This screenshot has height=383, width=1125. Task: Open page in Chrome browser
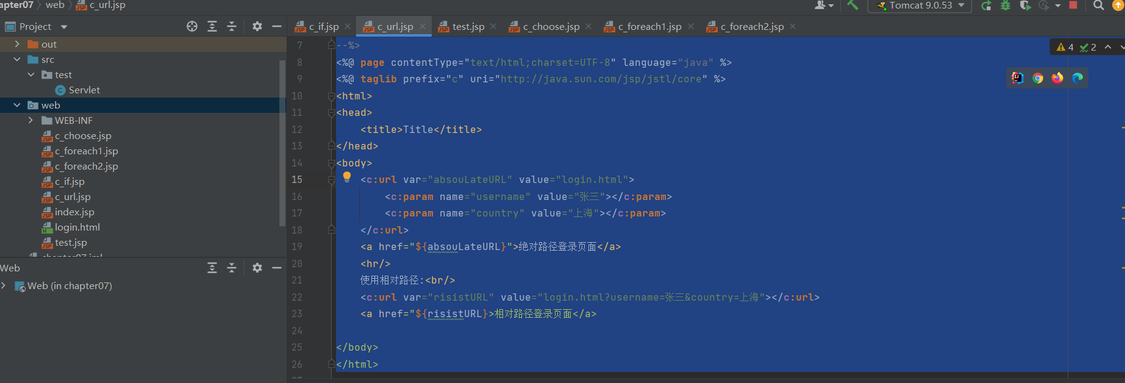click(x=1038, y=78)
